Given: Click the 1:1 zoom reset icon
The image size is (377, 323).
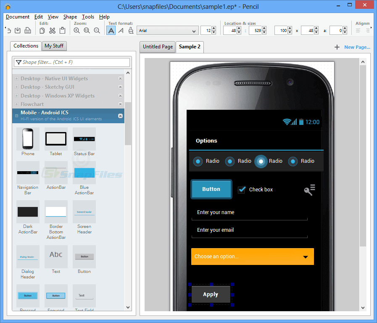Looking at the screenshot, I should (x=87, y=30).
